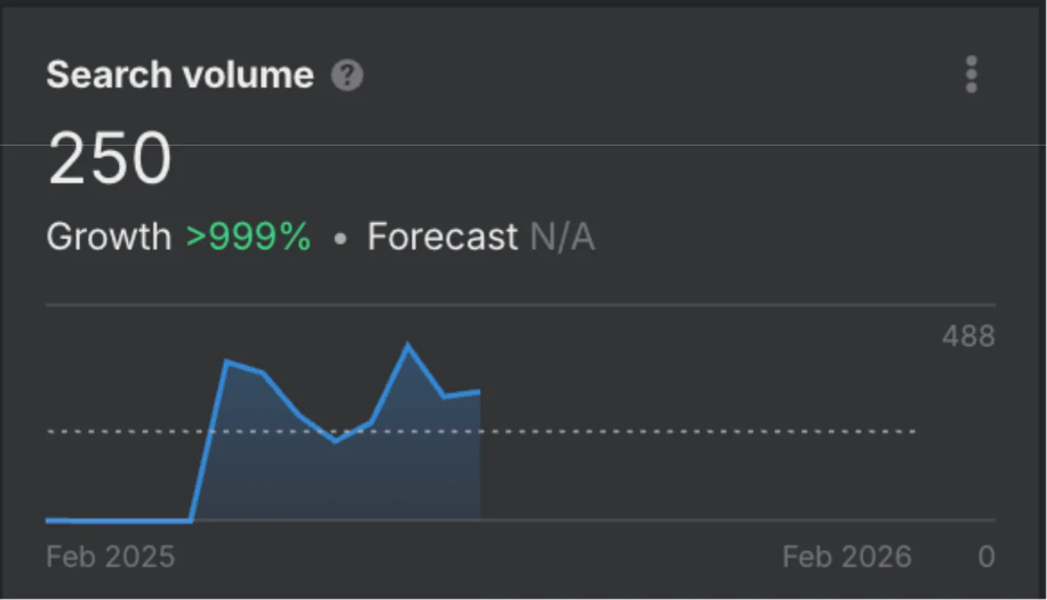Click the lowest dip between the two peaks
This screenshot has width=1047, height=600.
click(336, 441)
